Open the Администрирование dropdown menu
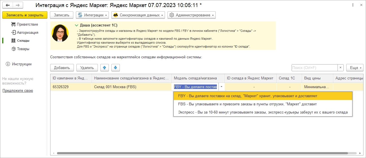This screenshot has height=158, width=366. [191, 15]
